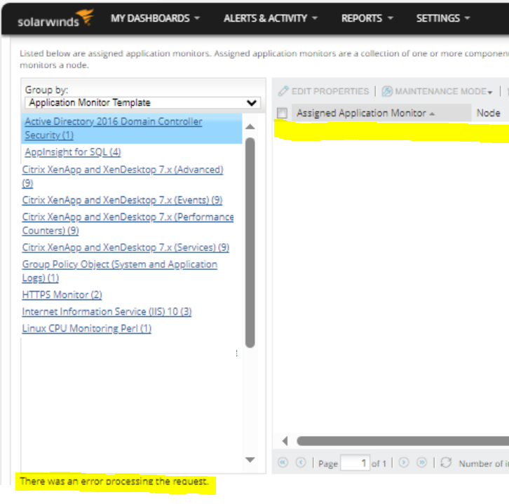Click the group list vertical scrollbar thumb

point(250,243)
